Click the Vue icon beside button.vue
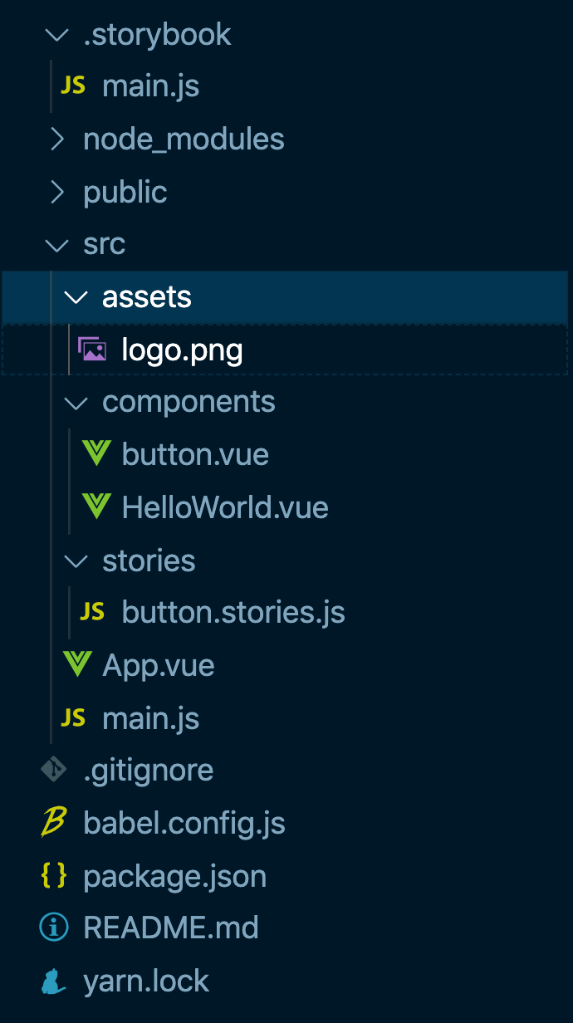 [x=96, y=454]
